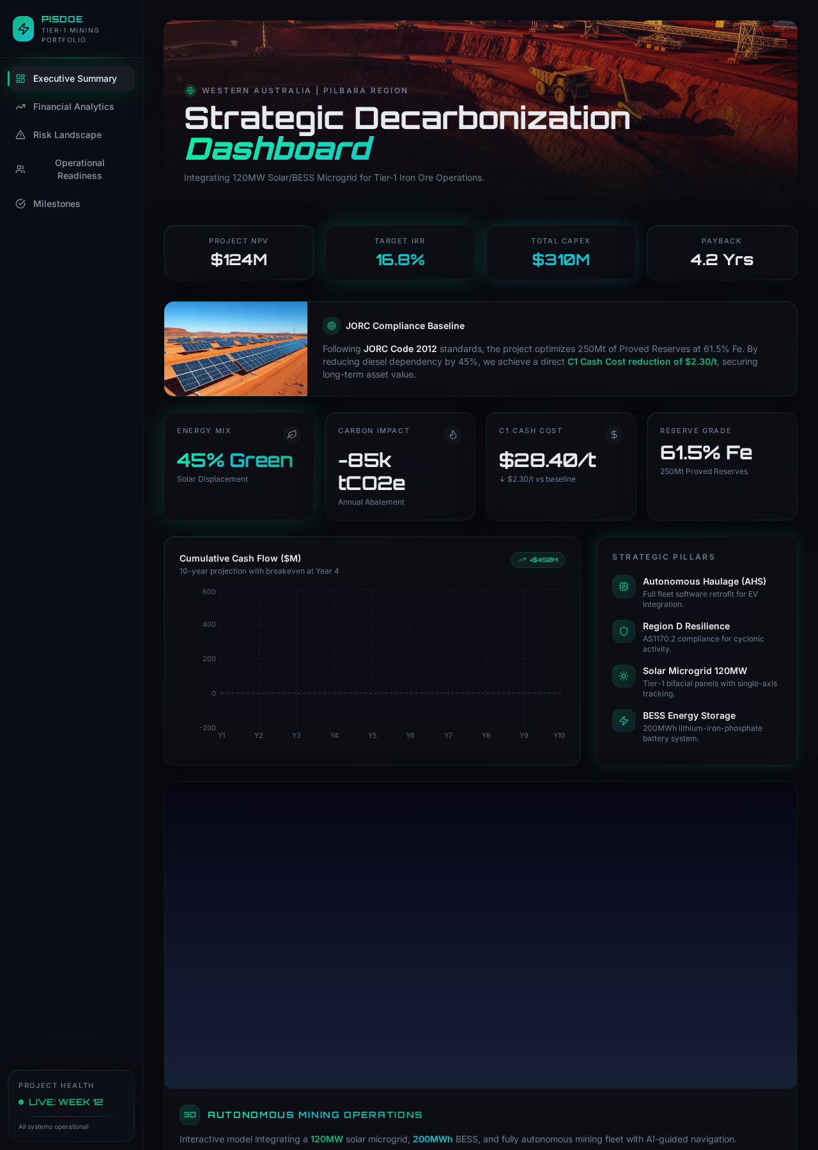Screen dimensions: 818x1150
Task: Click the 45% Green value
Action: [235, 460]
